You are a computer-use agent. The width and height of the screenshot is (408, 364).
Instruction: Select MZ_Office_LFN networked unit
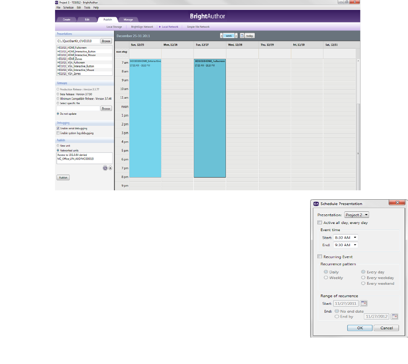pos(75,159)
